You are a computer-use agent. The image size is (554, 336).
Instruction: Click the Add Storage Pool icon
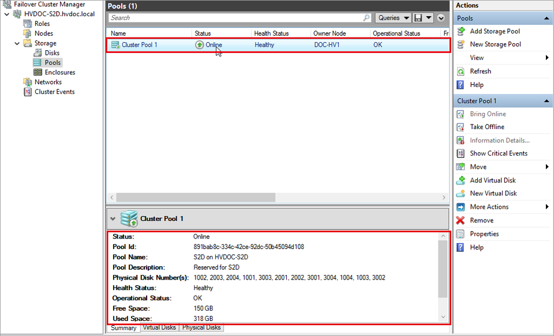461,31
